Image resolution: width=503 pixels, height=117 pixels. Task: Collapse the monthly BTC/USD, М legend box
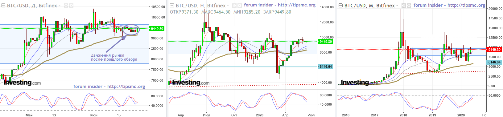coord(340,6)
